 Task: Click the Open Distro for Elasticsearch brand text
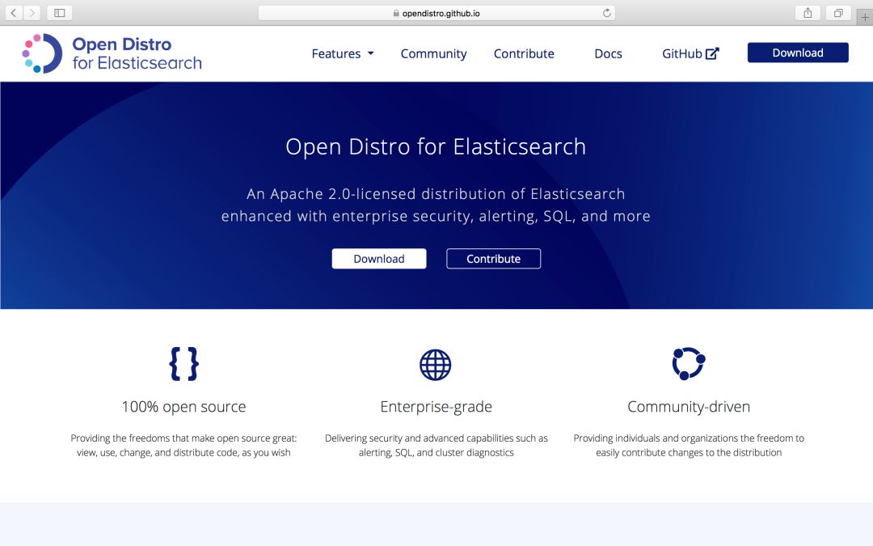137,53
